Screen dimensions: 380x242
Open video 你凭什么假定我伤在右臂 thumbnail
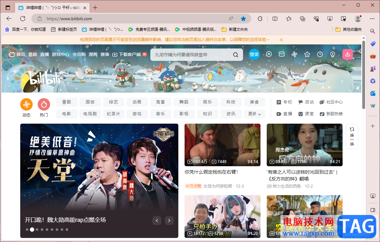[x=223, y=145]
